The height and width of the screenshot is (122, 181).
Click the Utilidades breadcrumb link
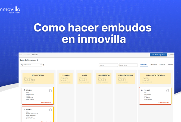click(27, 55)
